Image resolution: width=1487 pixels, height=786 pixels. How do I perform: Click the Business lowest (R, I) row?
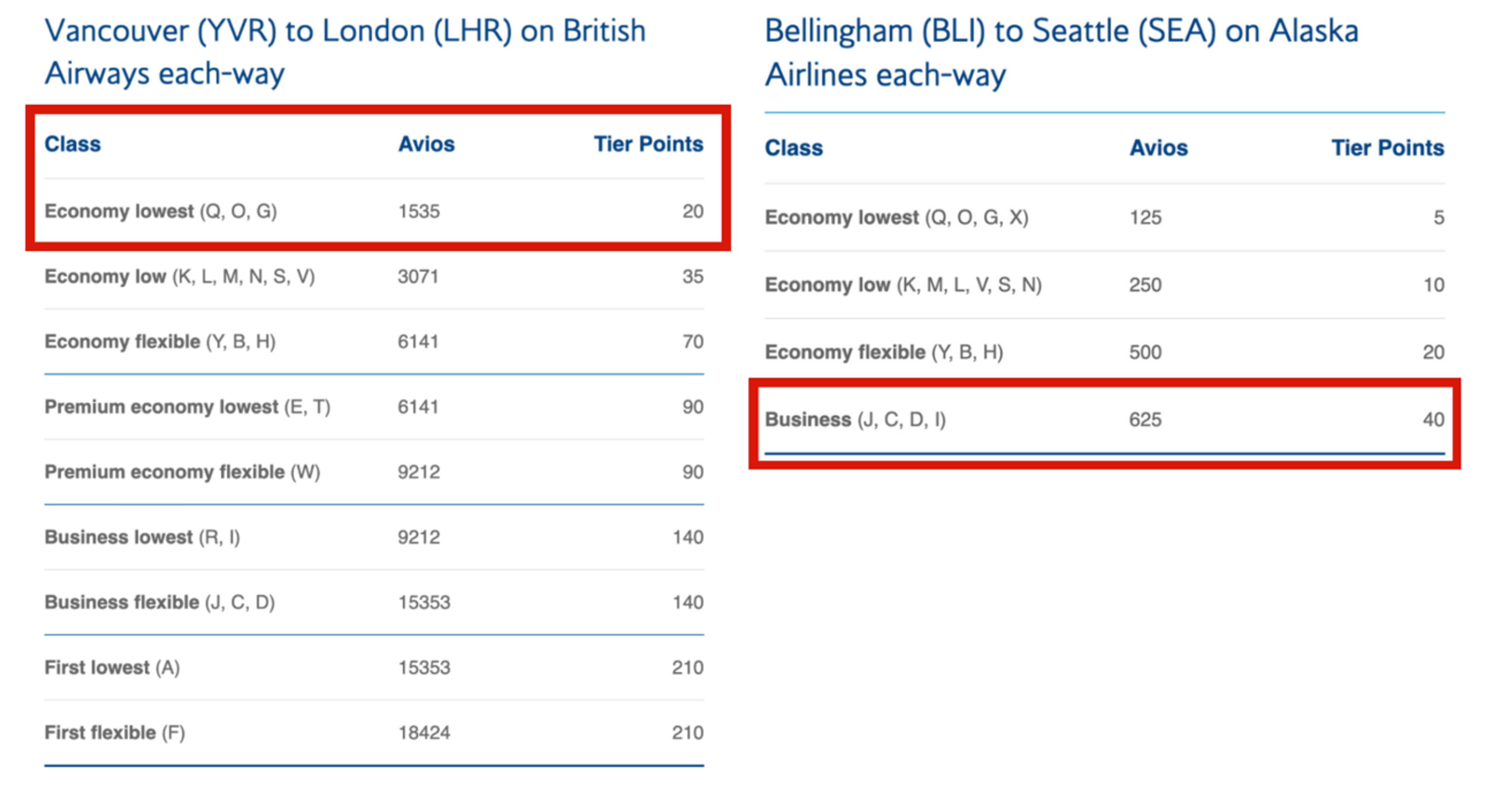pos(374,537)
